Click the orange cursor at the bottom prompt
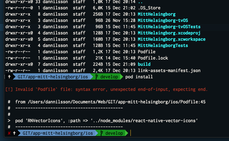 tap(130, 133)
